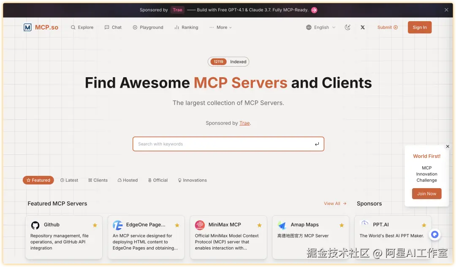Switch to the Clients tab
The width and height of the screenshot is (456, 267).
[x=98, y=180]
